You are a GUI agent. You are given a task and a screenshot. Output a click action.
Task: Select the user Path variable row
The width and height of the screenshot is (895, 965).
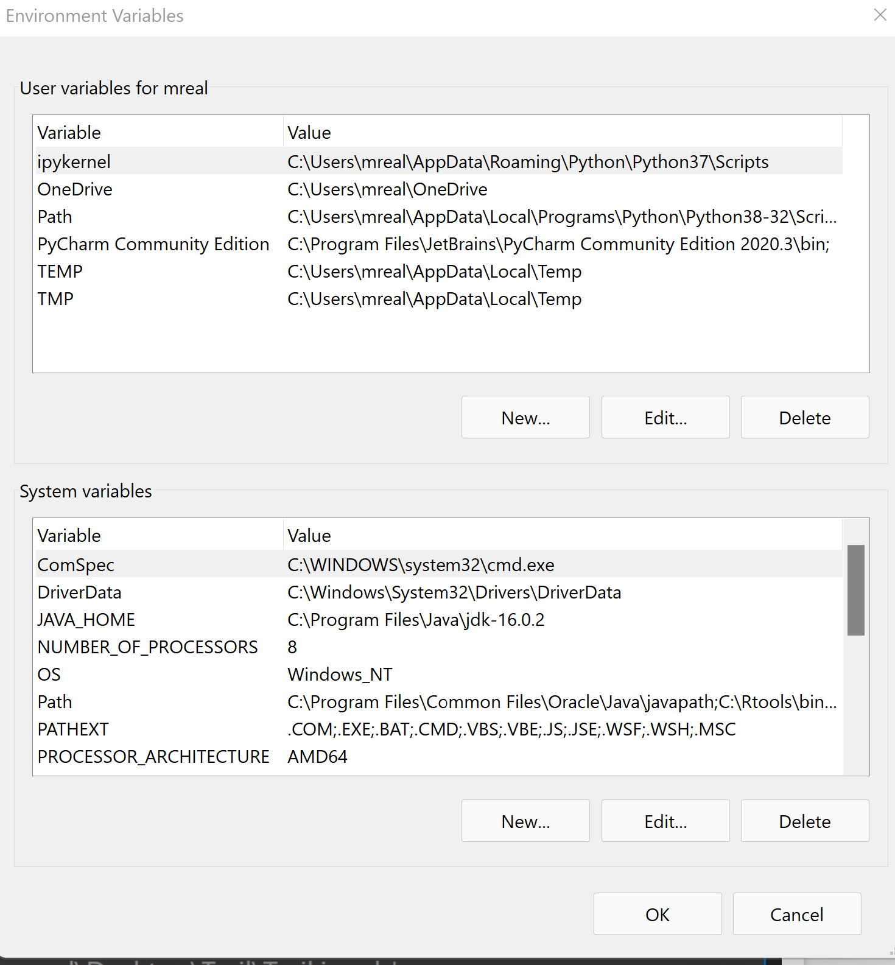[x=55, y=217]
